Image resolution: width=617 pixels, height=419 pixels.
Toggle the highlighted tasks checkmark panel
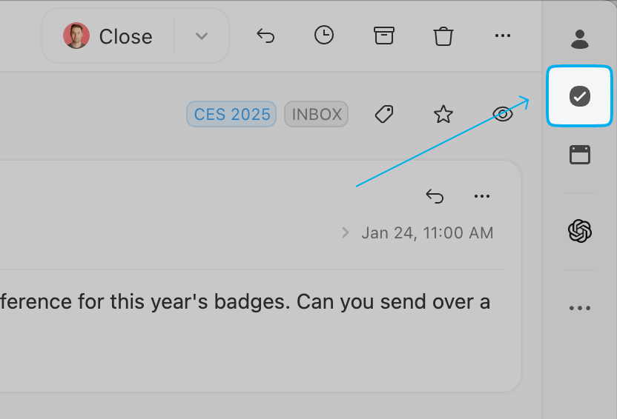[580, 95]
